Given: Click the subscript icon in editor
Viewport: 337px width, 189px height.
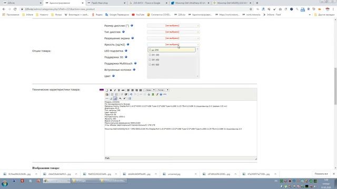Looking at the screenshot, I should pyautogui.click(x=120, y=98).
